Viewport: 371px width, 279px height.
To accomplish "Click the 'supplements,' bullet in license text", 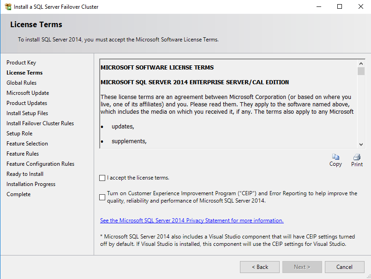I will pyautogui.click(x=129, y=141).
